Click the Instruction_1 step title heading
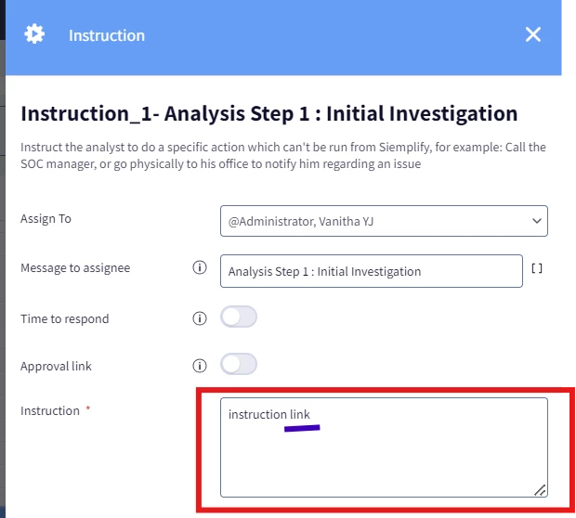 click(x=268, y=113)
